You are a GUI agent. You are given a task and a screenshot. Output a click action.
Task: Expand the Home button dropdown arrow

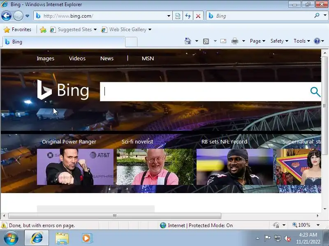[x=197, y=41]
